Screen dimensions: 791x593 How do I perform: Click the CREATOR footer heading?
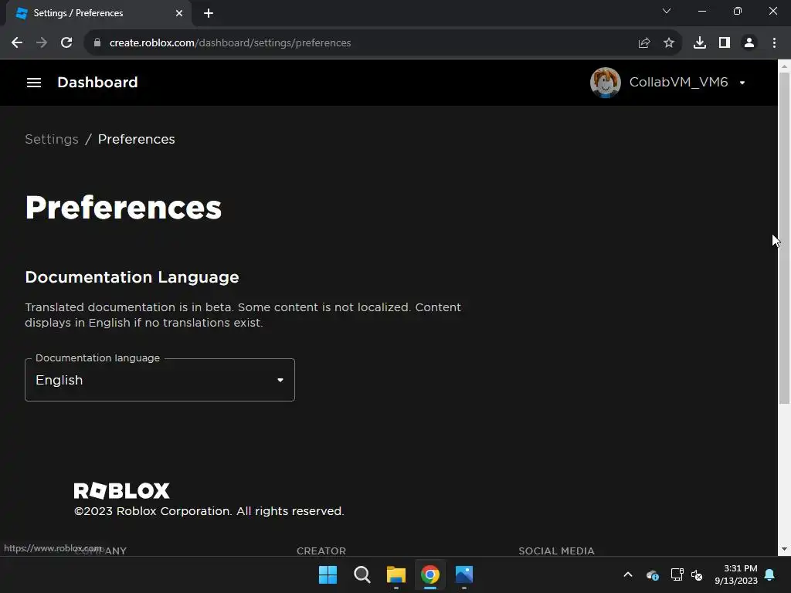tap(321, 551)
